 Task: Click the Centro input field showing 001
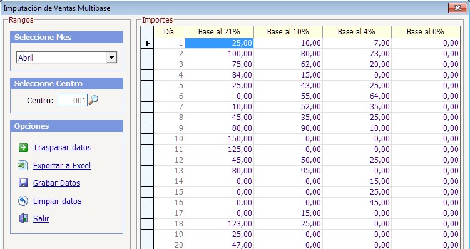(x=72, y=100)
